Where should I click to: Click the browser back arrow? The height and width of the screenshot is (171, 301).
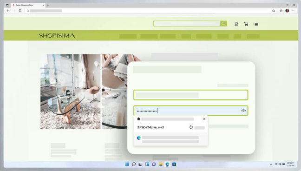[8, 11]
